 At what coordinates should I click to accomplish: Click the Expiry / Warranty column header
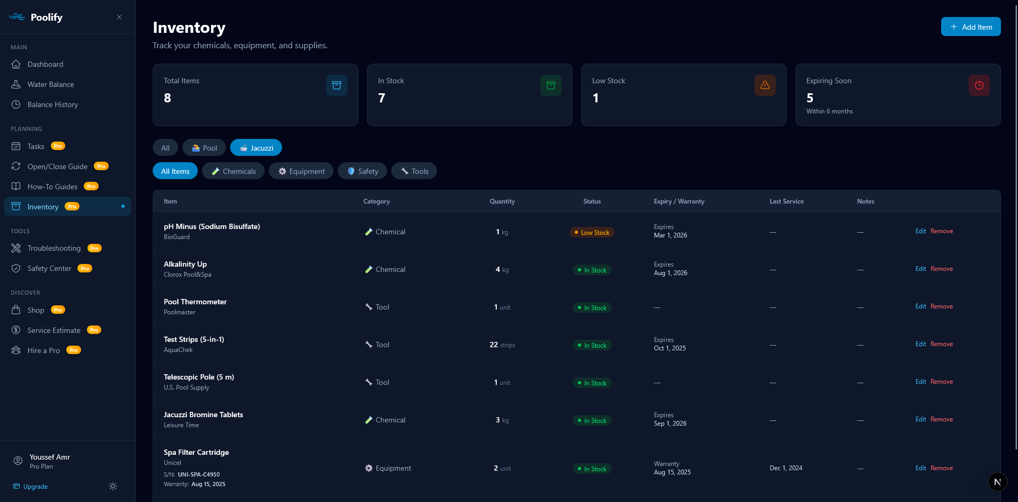(679, 201)
